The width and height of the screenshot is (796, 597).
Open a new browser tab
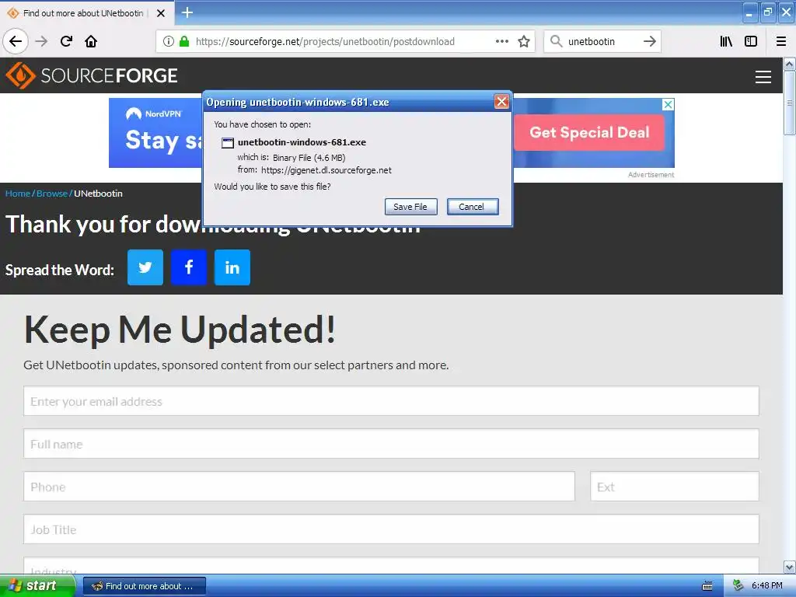coord(187,12)
